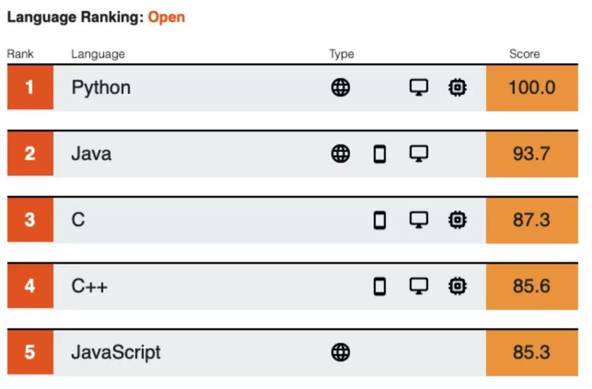Click the embedded chip icon for Python
This screenshot has height=389, width=592.
coord(457,88)
